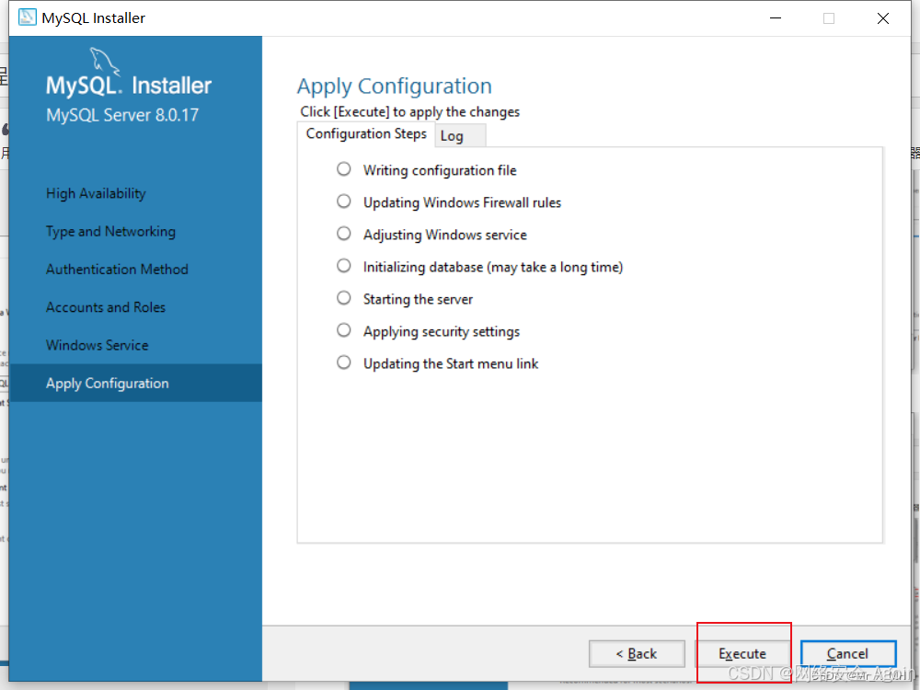Select the Applying security settings indicator

pyautogui.click(x=343, y=330)
